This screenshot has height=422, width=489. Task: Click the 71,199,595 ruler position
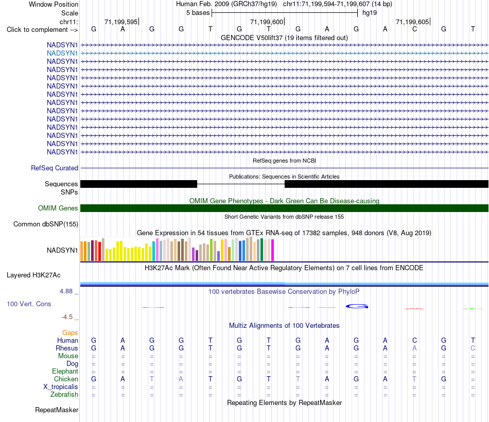[x=121, y=22]
